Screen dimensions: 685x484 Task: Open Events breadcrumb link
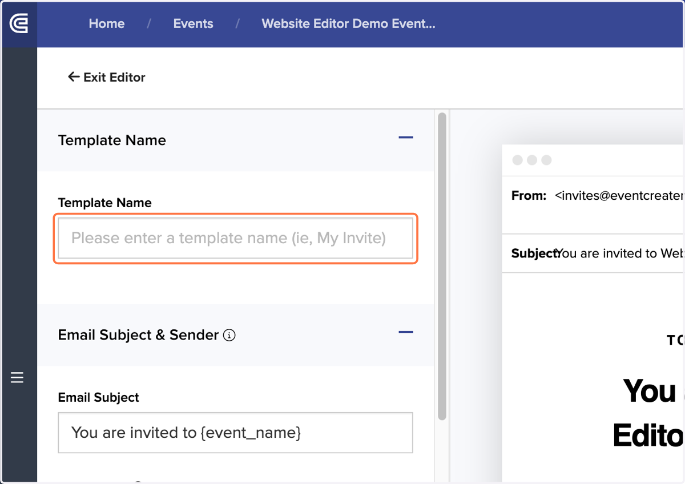coord(193,24)
